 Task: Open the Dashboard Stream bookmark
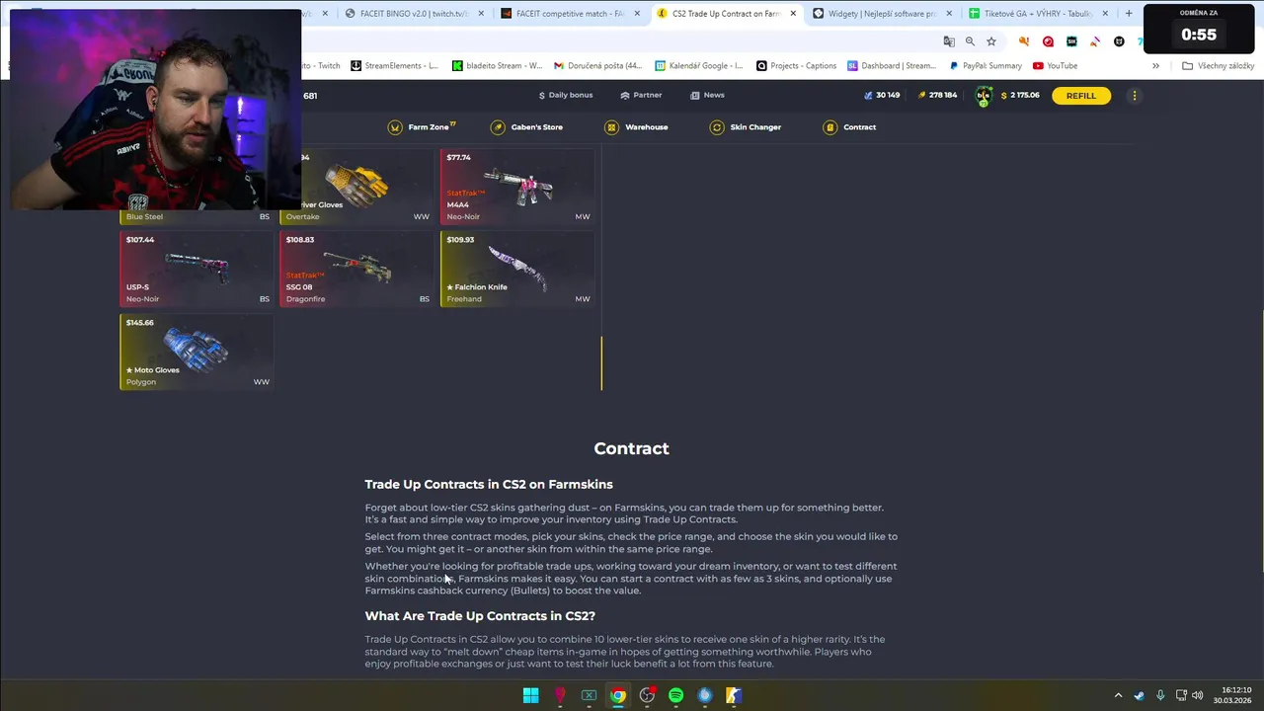(x=892, y=66)
